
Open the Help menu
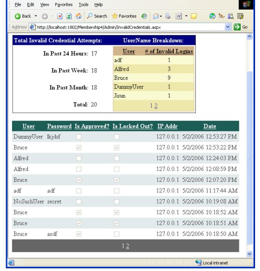pos(99,4)
